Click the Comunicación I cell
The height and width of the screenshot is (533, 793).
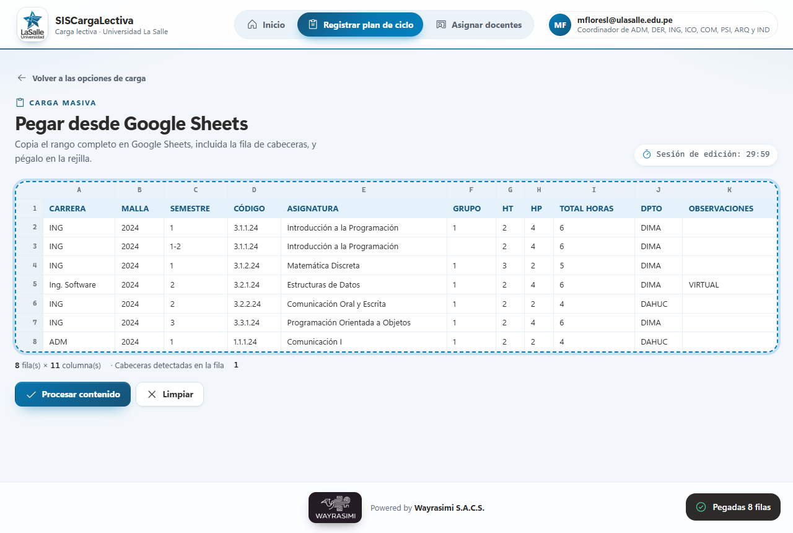(x=364, y=341)
